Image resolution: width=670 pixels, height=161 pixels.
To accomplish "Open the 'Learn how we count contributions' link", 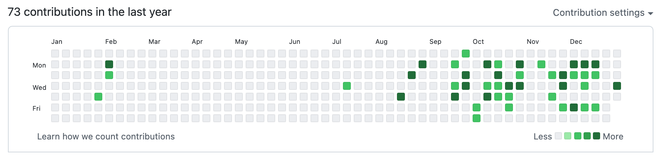I will (x=106, y=137).
